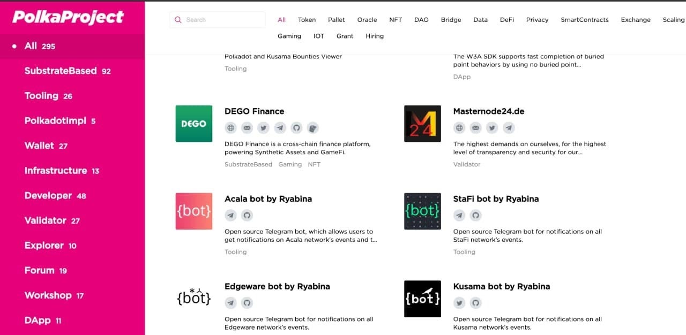Screen dimensions: 686x335
Task: Choose DApp 11 category in sidebar
Action: tap(72, 321)
